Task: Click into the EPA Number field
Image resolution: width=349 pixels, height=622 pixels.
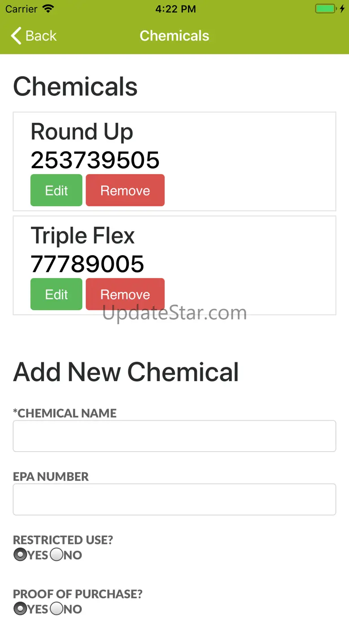Action: coord(174,499)
